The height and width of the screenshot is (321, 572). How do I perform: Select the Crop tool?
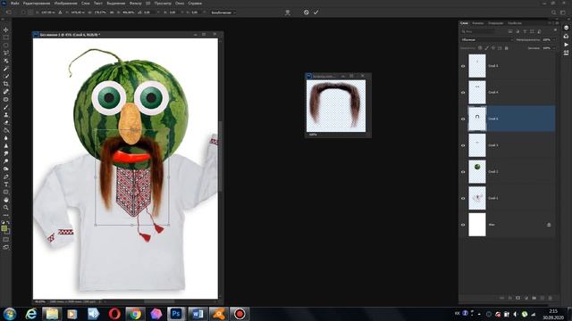6,84
